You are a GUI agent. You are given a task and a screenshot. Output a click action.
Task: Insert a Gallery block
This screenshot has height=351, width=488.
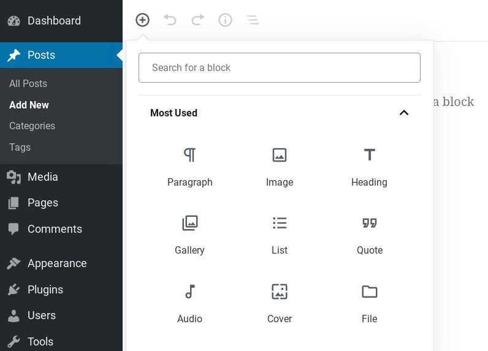(x=190, y=236)
